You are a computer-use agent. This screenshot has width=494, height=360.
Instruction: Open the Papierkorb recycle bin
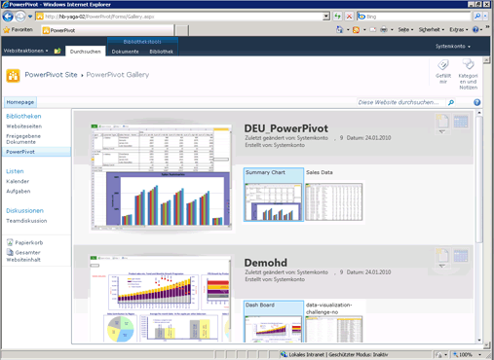24,242
